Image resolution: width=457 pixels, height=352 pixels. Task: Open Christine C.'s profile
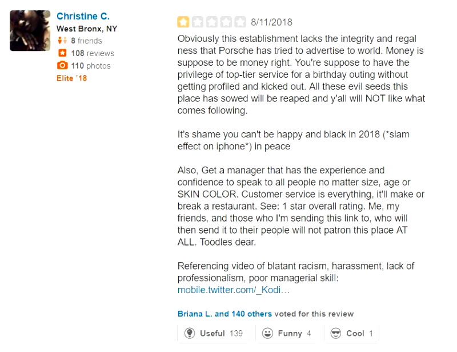click(x=83, y=16)
